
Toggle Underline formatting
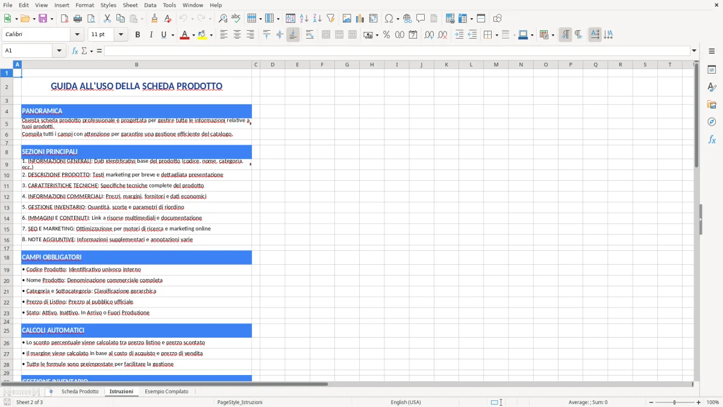tap(163, 35)
